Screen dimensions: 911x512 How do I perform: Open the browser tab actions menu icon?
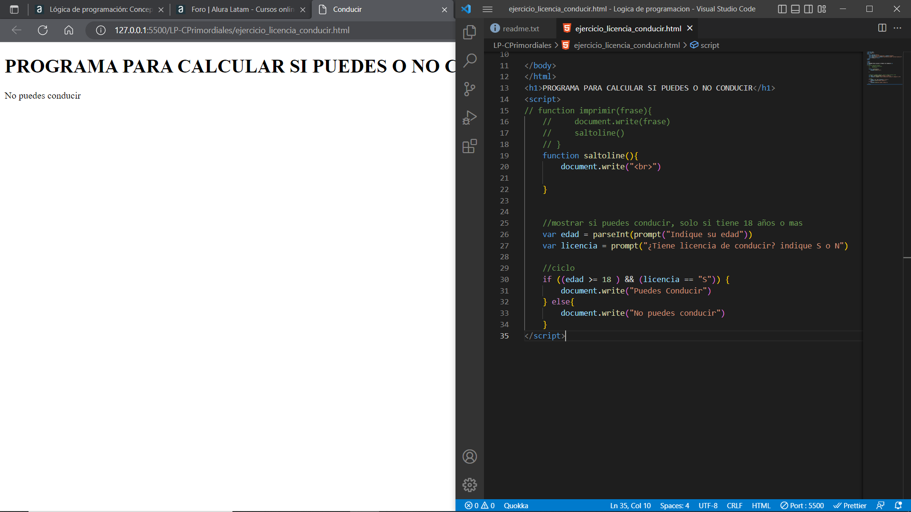tap(14, 9)
